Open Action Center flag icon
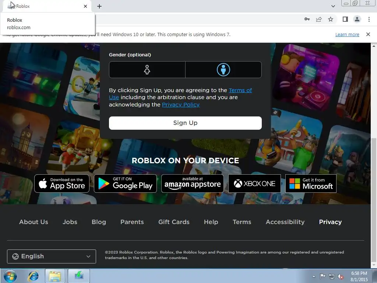The height and width of the screenshot is (283, 377). click(x=323, y=276)
